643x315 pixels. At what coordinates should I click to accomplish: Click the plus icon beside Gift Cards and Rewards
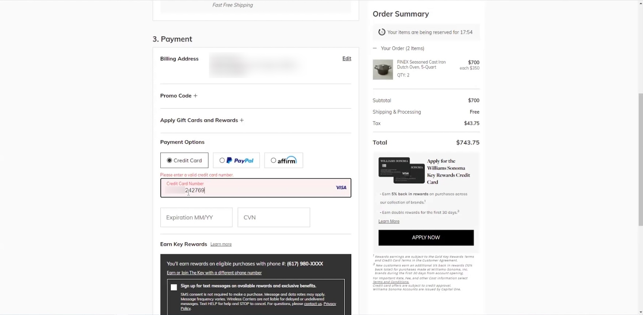tap(241, 120)
